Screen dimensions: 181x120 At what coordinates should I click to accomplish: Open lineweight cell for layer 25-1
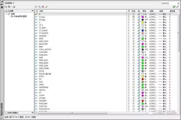[x=163, y=25]
